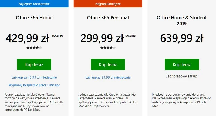216x116 pixels.
Task: Select the Office Home & Student 2019 title
Action: (182, 20)
